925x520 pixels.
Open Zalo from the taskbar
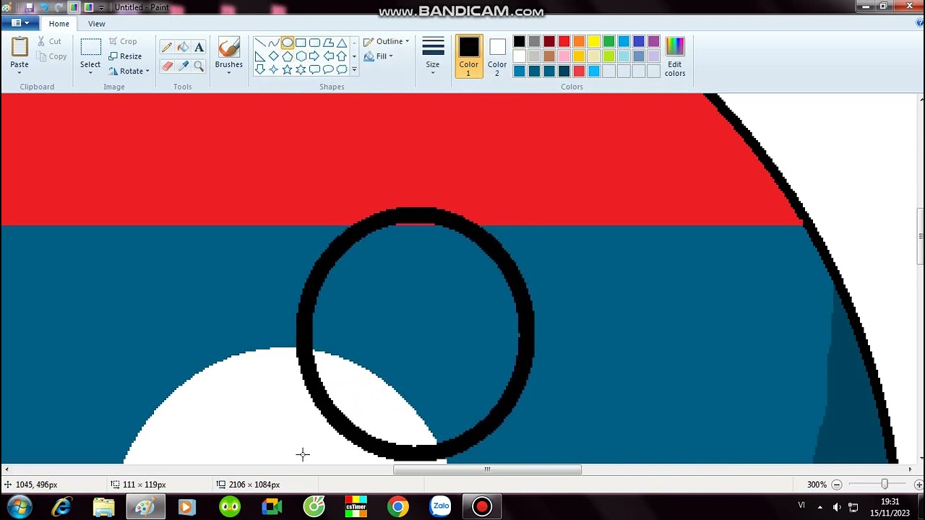coord(440,507)
